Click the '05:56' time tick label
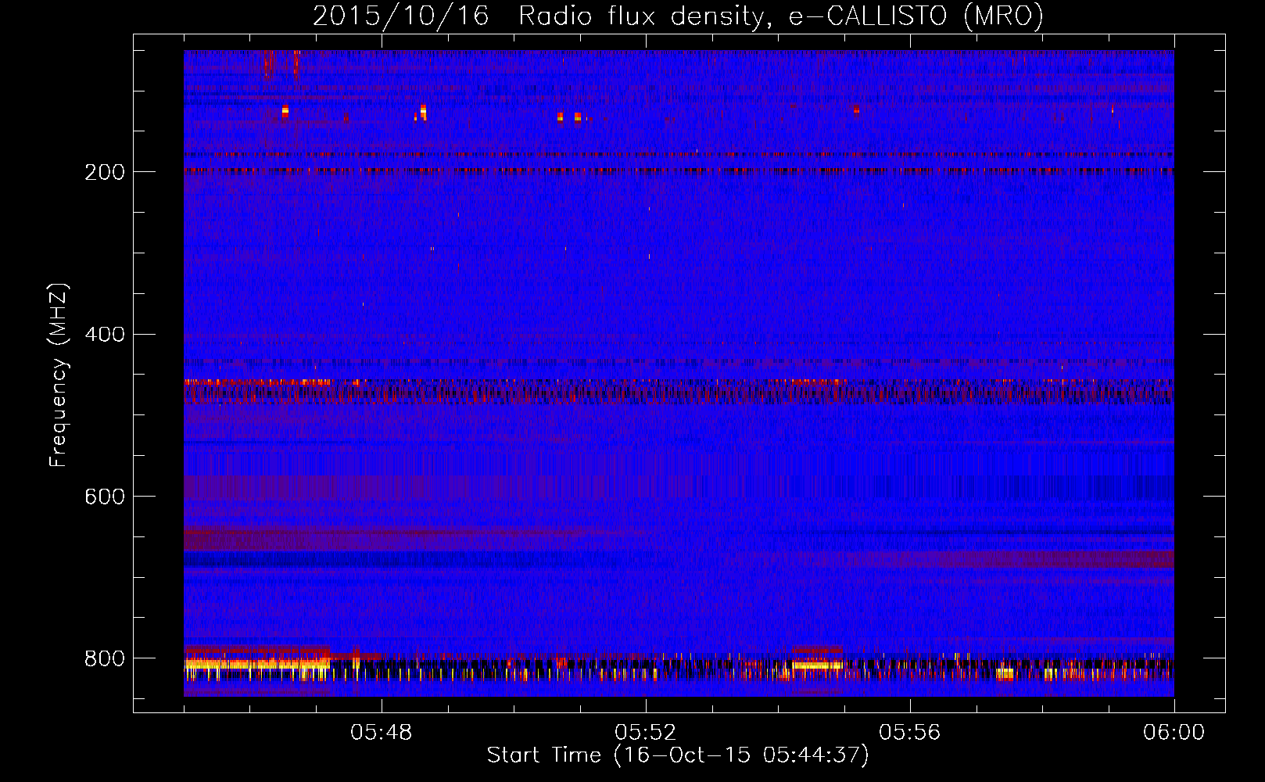Viewport: 1265px width, 782px height. (x=909, y=733)
